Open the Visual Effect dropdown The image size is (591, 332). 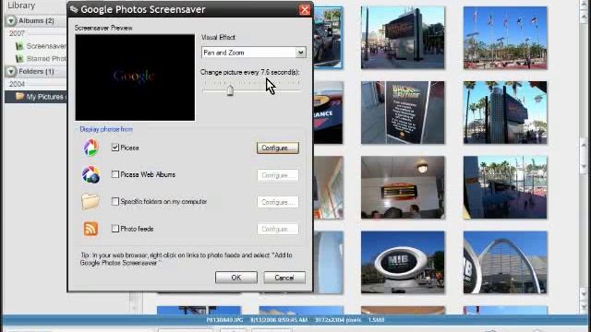pos(300,53)
